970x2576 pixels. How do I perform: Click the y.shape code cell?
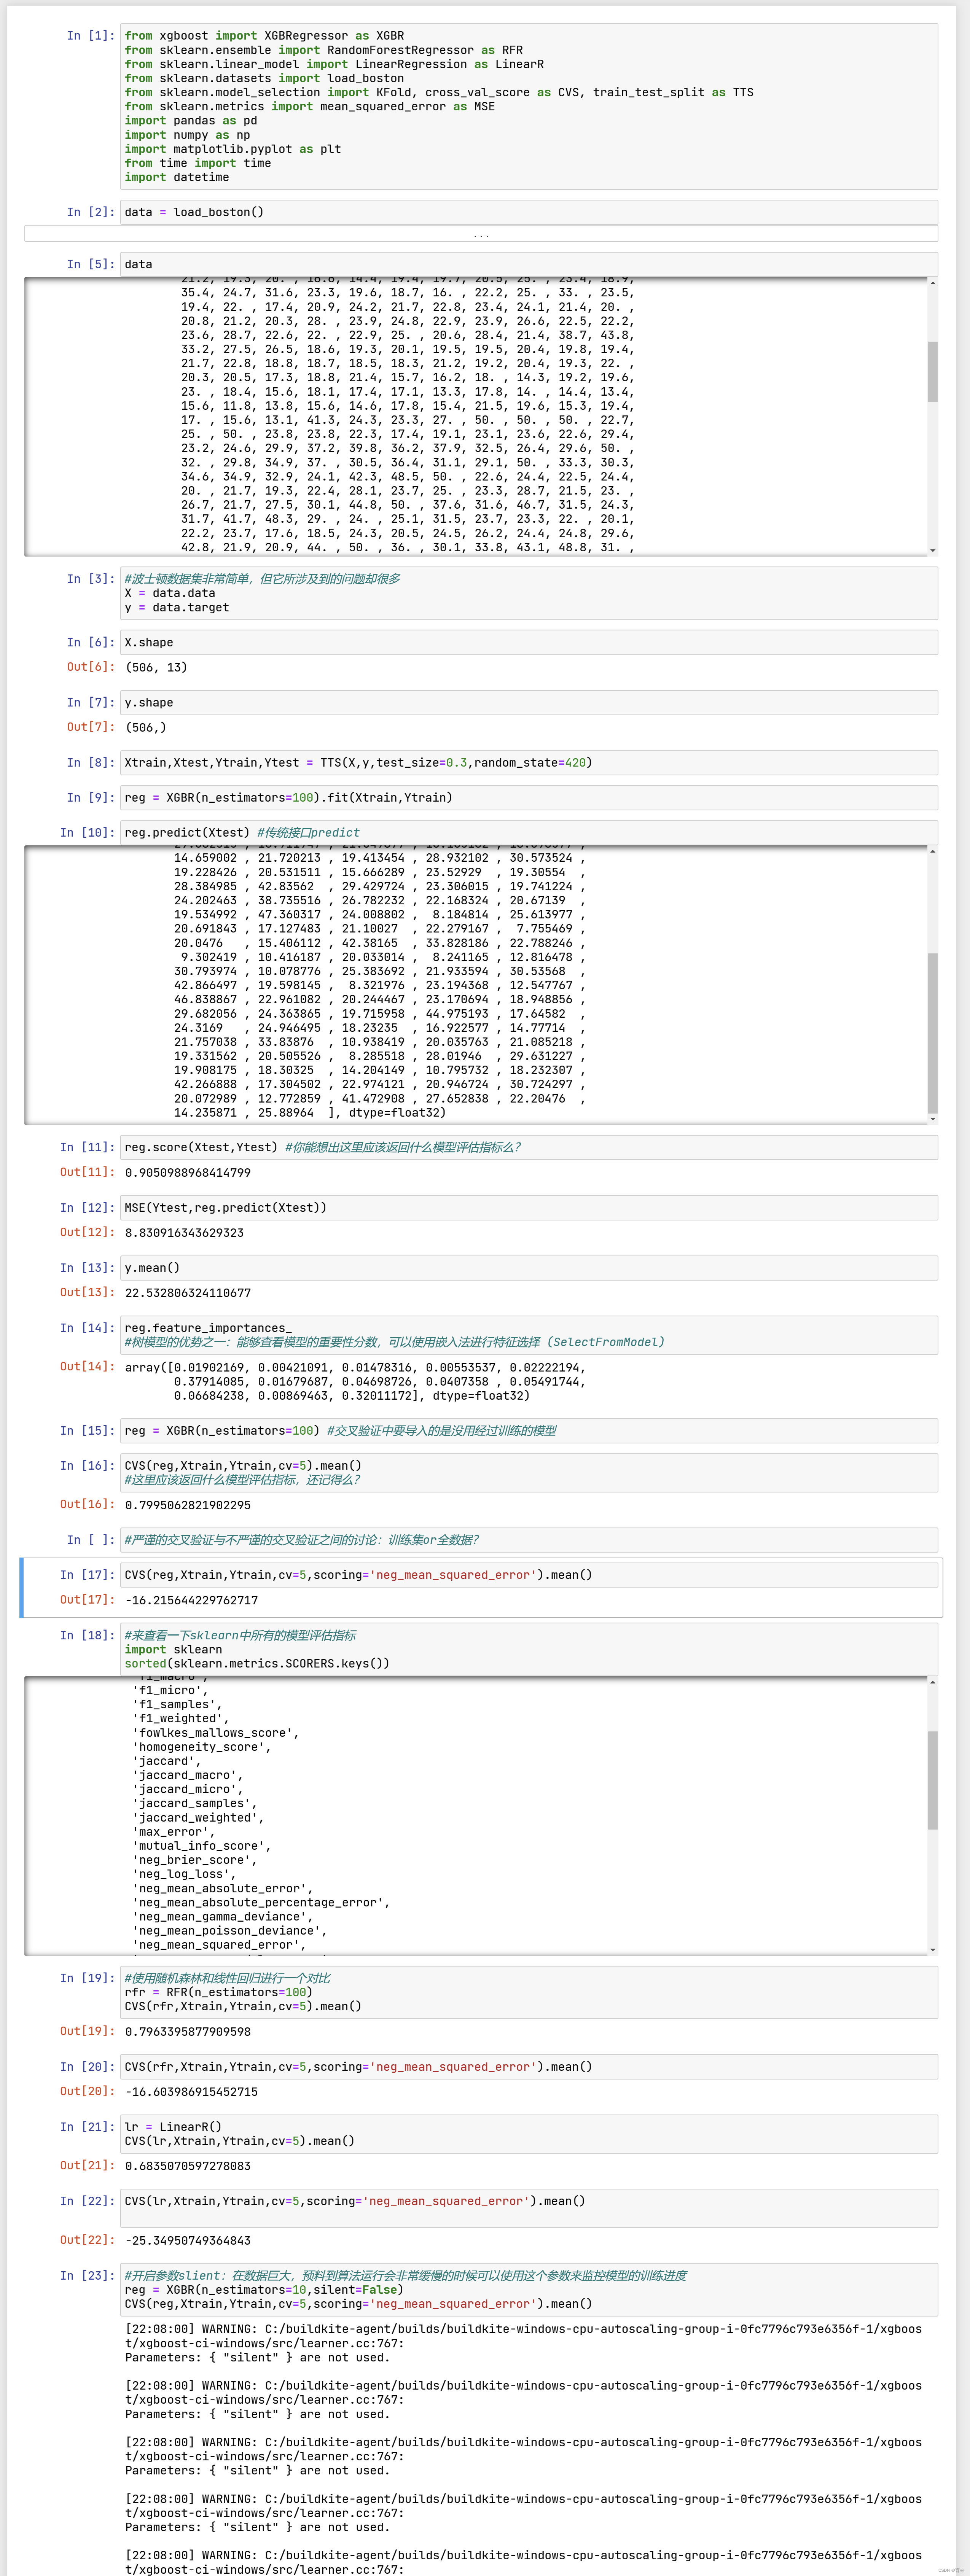pos(529,703)
